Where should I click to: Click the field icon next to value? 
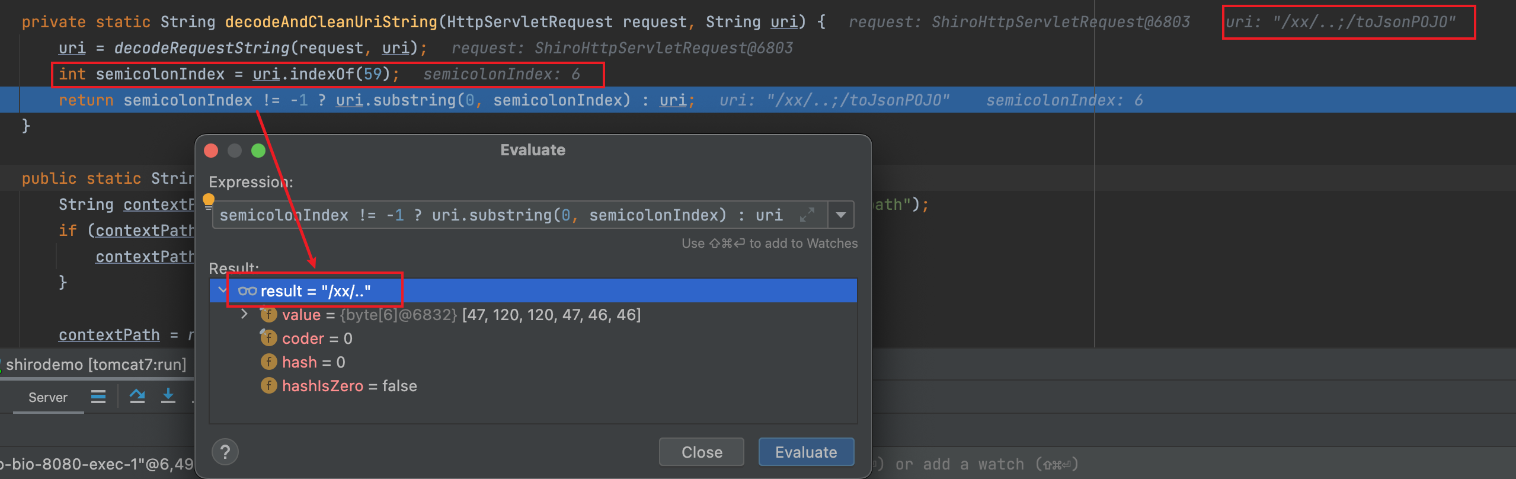268,314
